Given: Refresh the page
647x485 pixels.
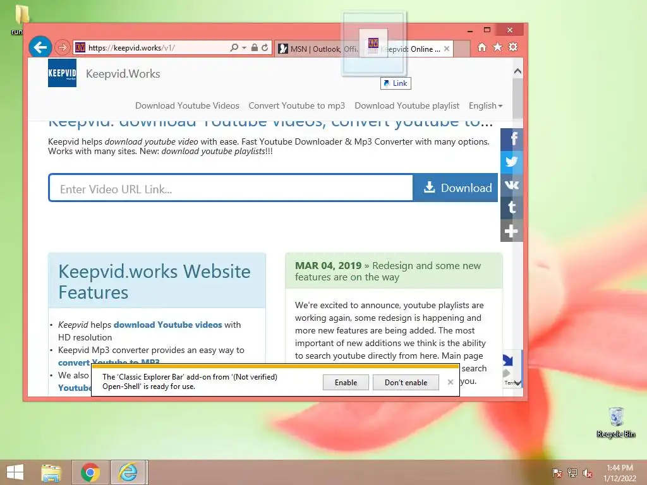Looking at the screenshot, I should pyautogui.click(x=265, y=47).
